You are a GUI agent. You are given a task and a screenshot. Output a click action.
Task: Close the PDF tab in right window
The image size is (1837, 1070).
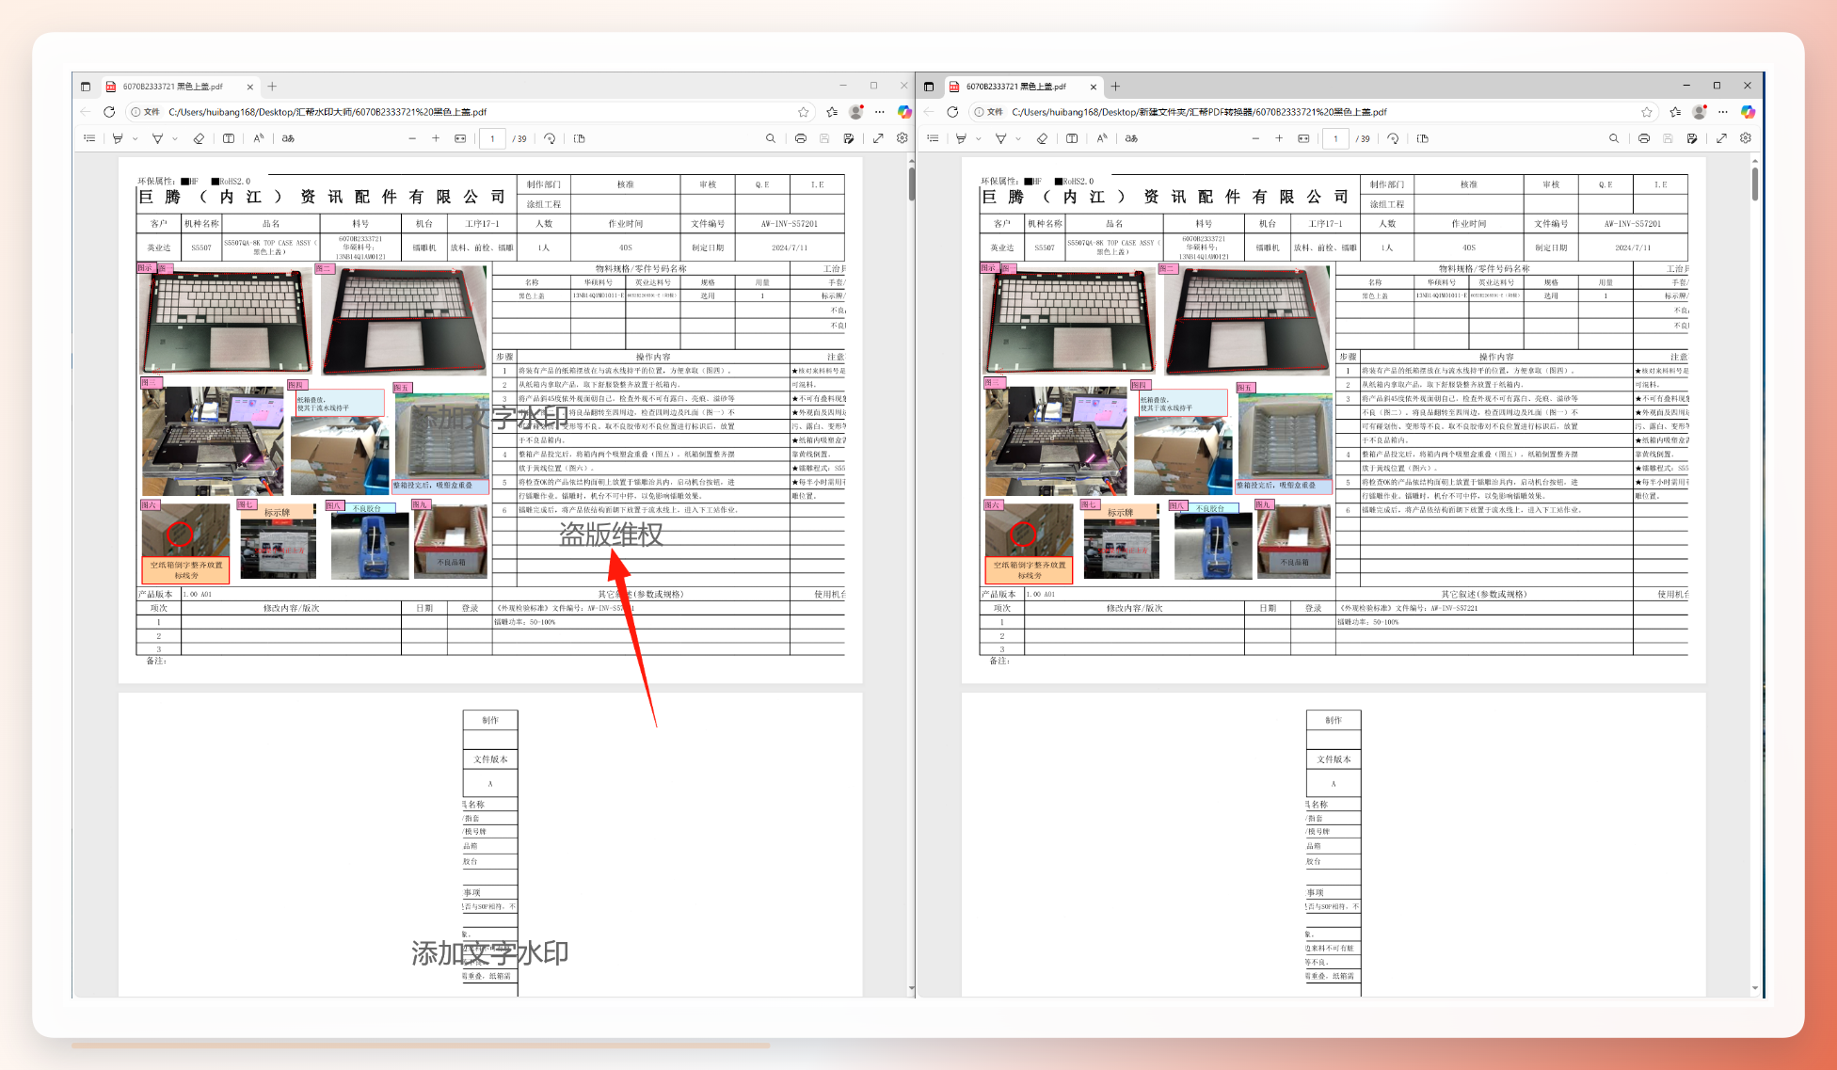click(1093, 87)
